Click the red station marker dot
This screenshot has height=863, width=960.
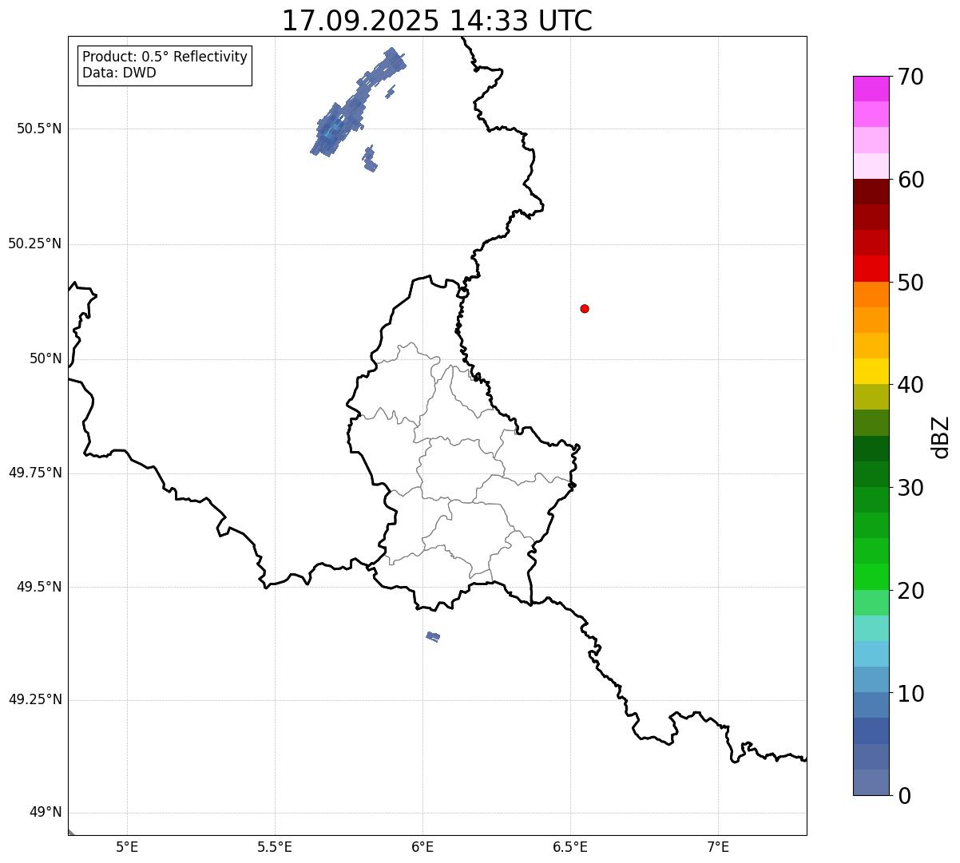[x=585, y=308]
